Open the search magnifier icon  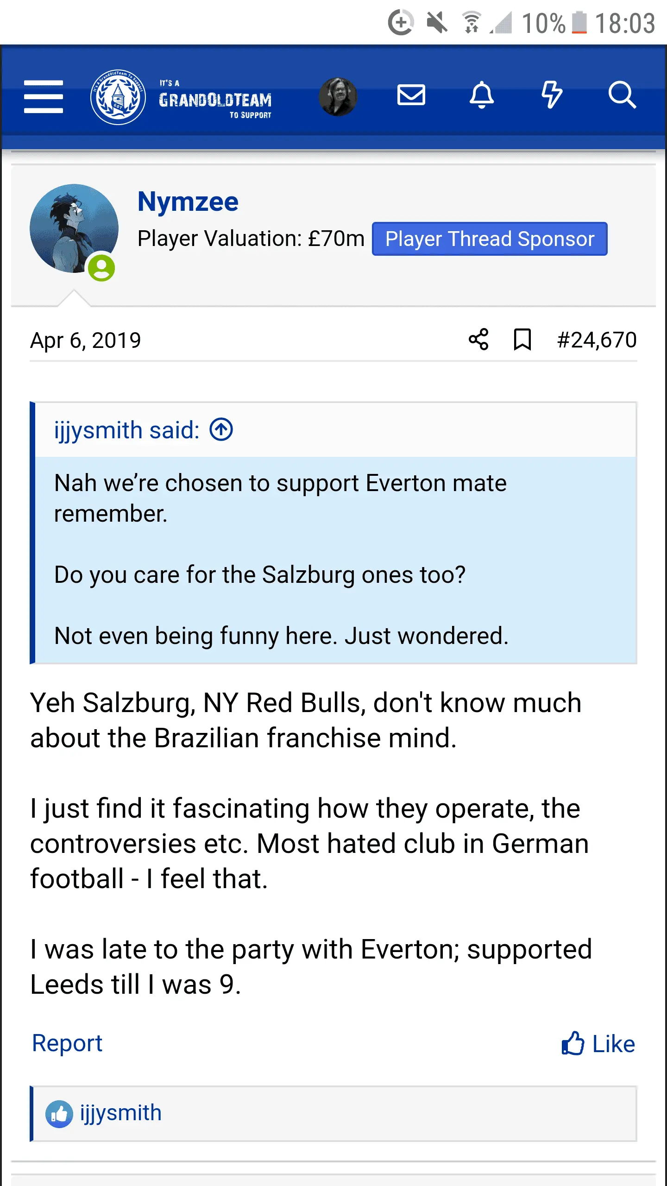pyautogui.click(x=622, y=95)
